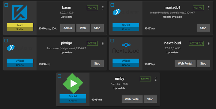This screenshot has width=216, height=109.
Task: Click version text 4.7.13.0_1.0.27
Action: coord(120,84)
